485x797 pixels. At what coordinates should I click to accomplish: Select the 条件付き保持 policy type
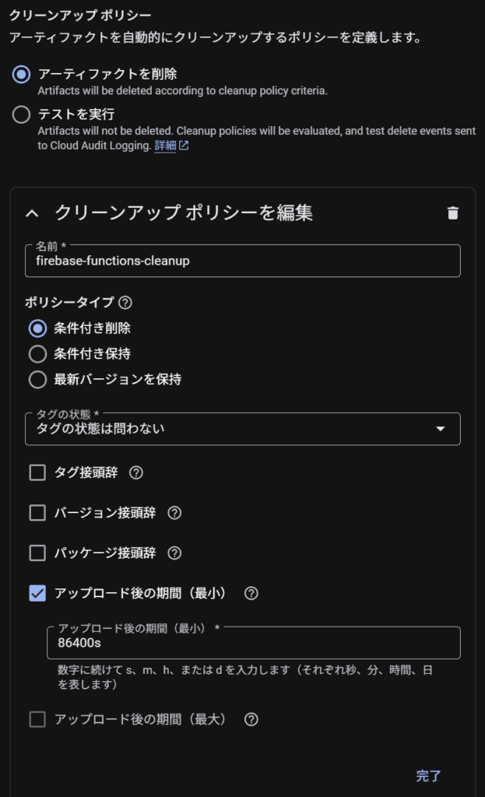tap(37, 354)
